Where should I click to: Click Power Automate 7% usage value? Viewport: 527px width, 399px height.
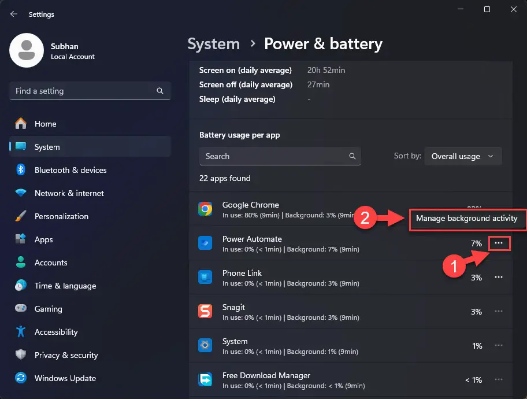[x=476, y=243]
